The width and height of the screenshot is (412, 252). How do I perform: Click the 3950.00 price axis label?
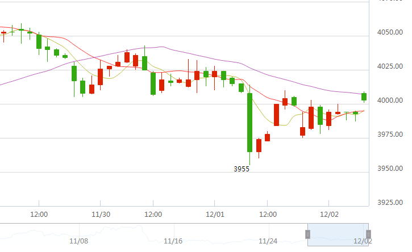[390, 169]
